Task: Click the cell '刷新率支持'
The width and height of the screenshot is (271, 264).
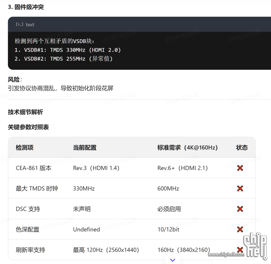Action: click(30, 250)
